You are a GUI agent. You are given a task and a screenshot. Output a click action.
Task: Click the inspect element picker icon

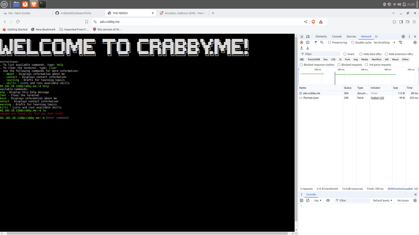tap(302, 37)
